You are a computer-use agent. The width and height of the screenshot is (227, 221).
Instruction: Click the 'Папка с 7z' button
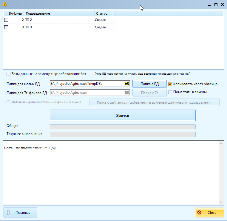tap(149, 93)
